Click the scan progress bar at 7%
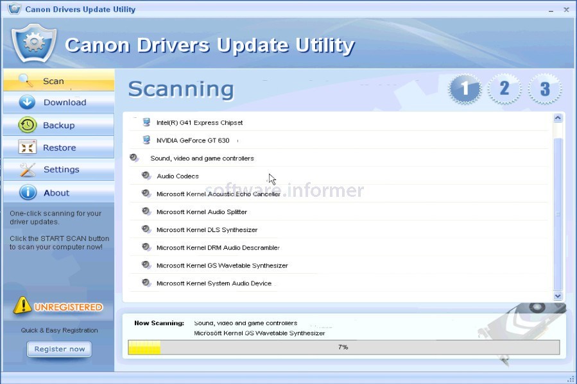This screenshot has height=384, width=577. click(x=344, y=347)
